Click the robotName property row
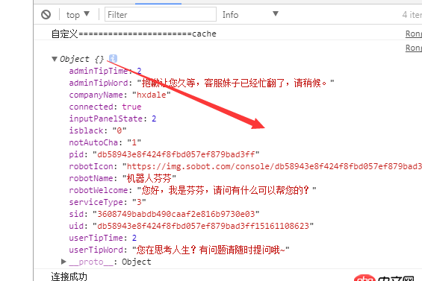The image size is (422, 281). [122, 178]
